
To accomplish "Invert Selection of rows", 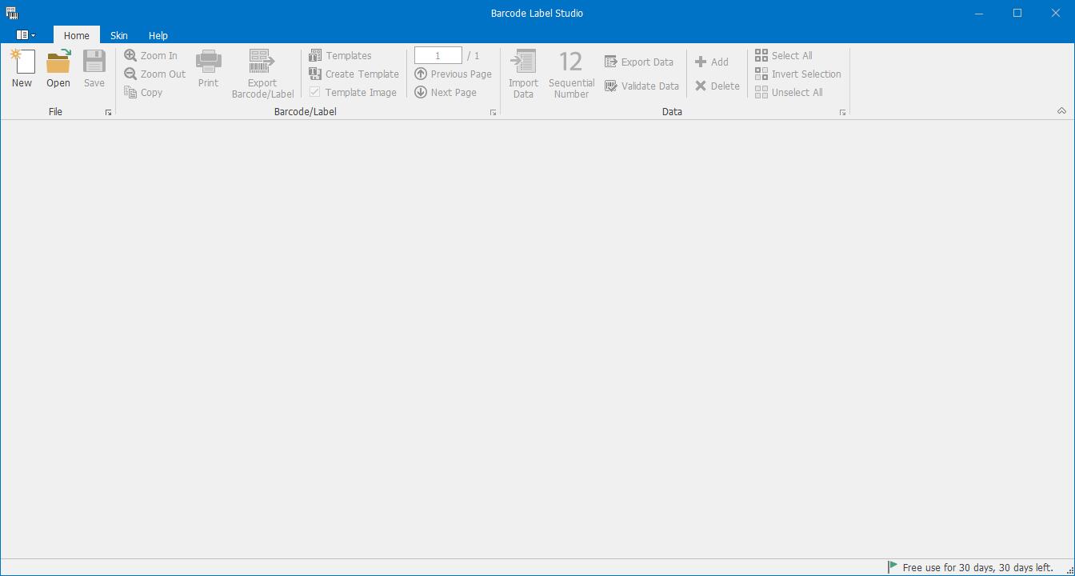I will (798, 74).
